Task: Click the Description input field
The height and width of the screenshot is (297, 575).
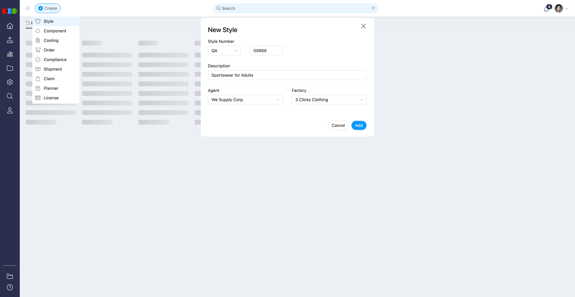Action: (x=287, y=75)
